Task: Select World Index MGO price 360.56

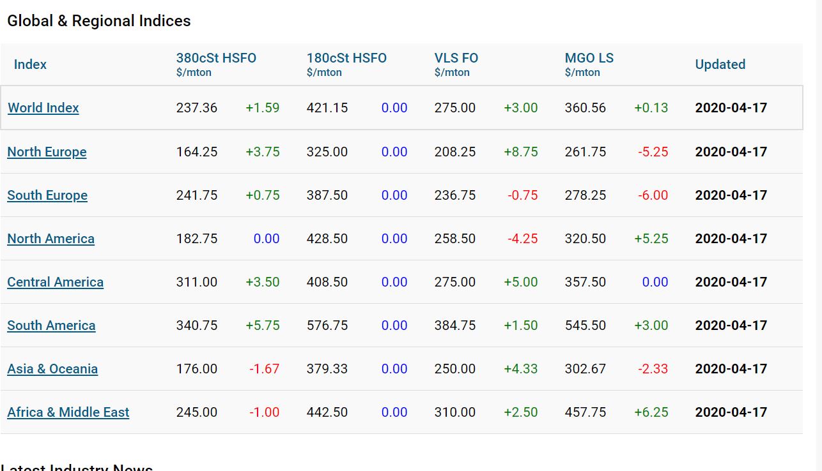Action: tap(585, 108)
